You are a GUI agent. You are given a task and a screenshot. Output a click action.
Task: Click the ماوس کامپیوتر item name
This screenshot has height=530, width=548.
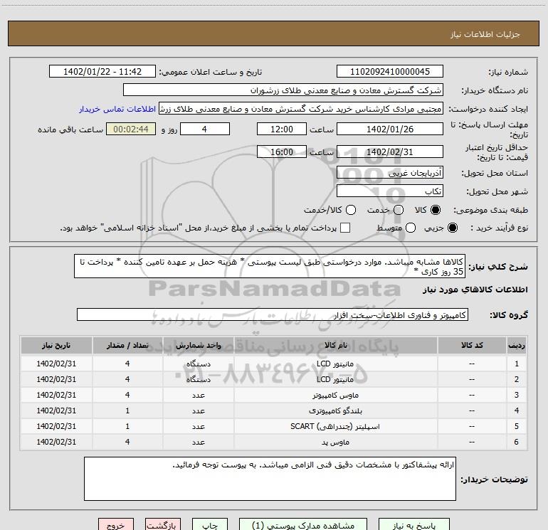pyautogui.click(x=335, y=395)
